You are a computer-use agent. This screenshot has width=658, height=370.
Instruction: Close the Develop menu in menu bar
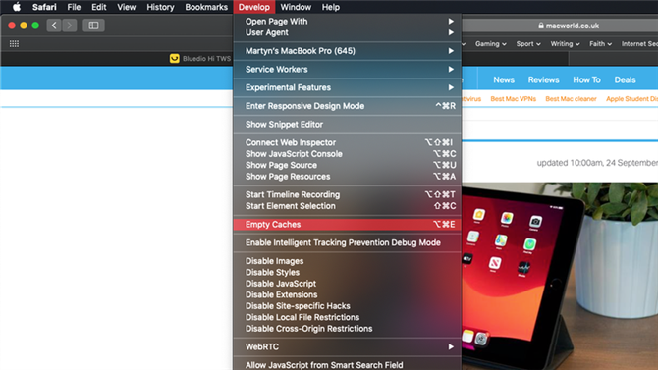pyautogui.click(x=254, y=7)
